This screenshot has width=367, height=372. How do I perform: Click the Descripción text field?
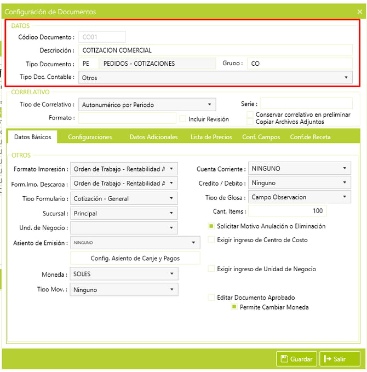click(x=215, y=50)
